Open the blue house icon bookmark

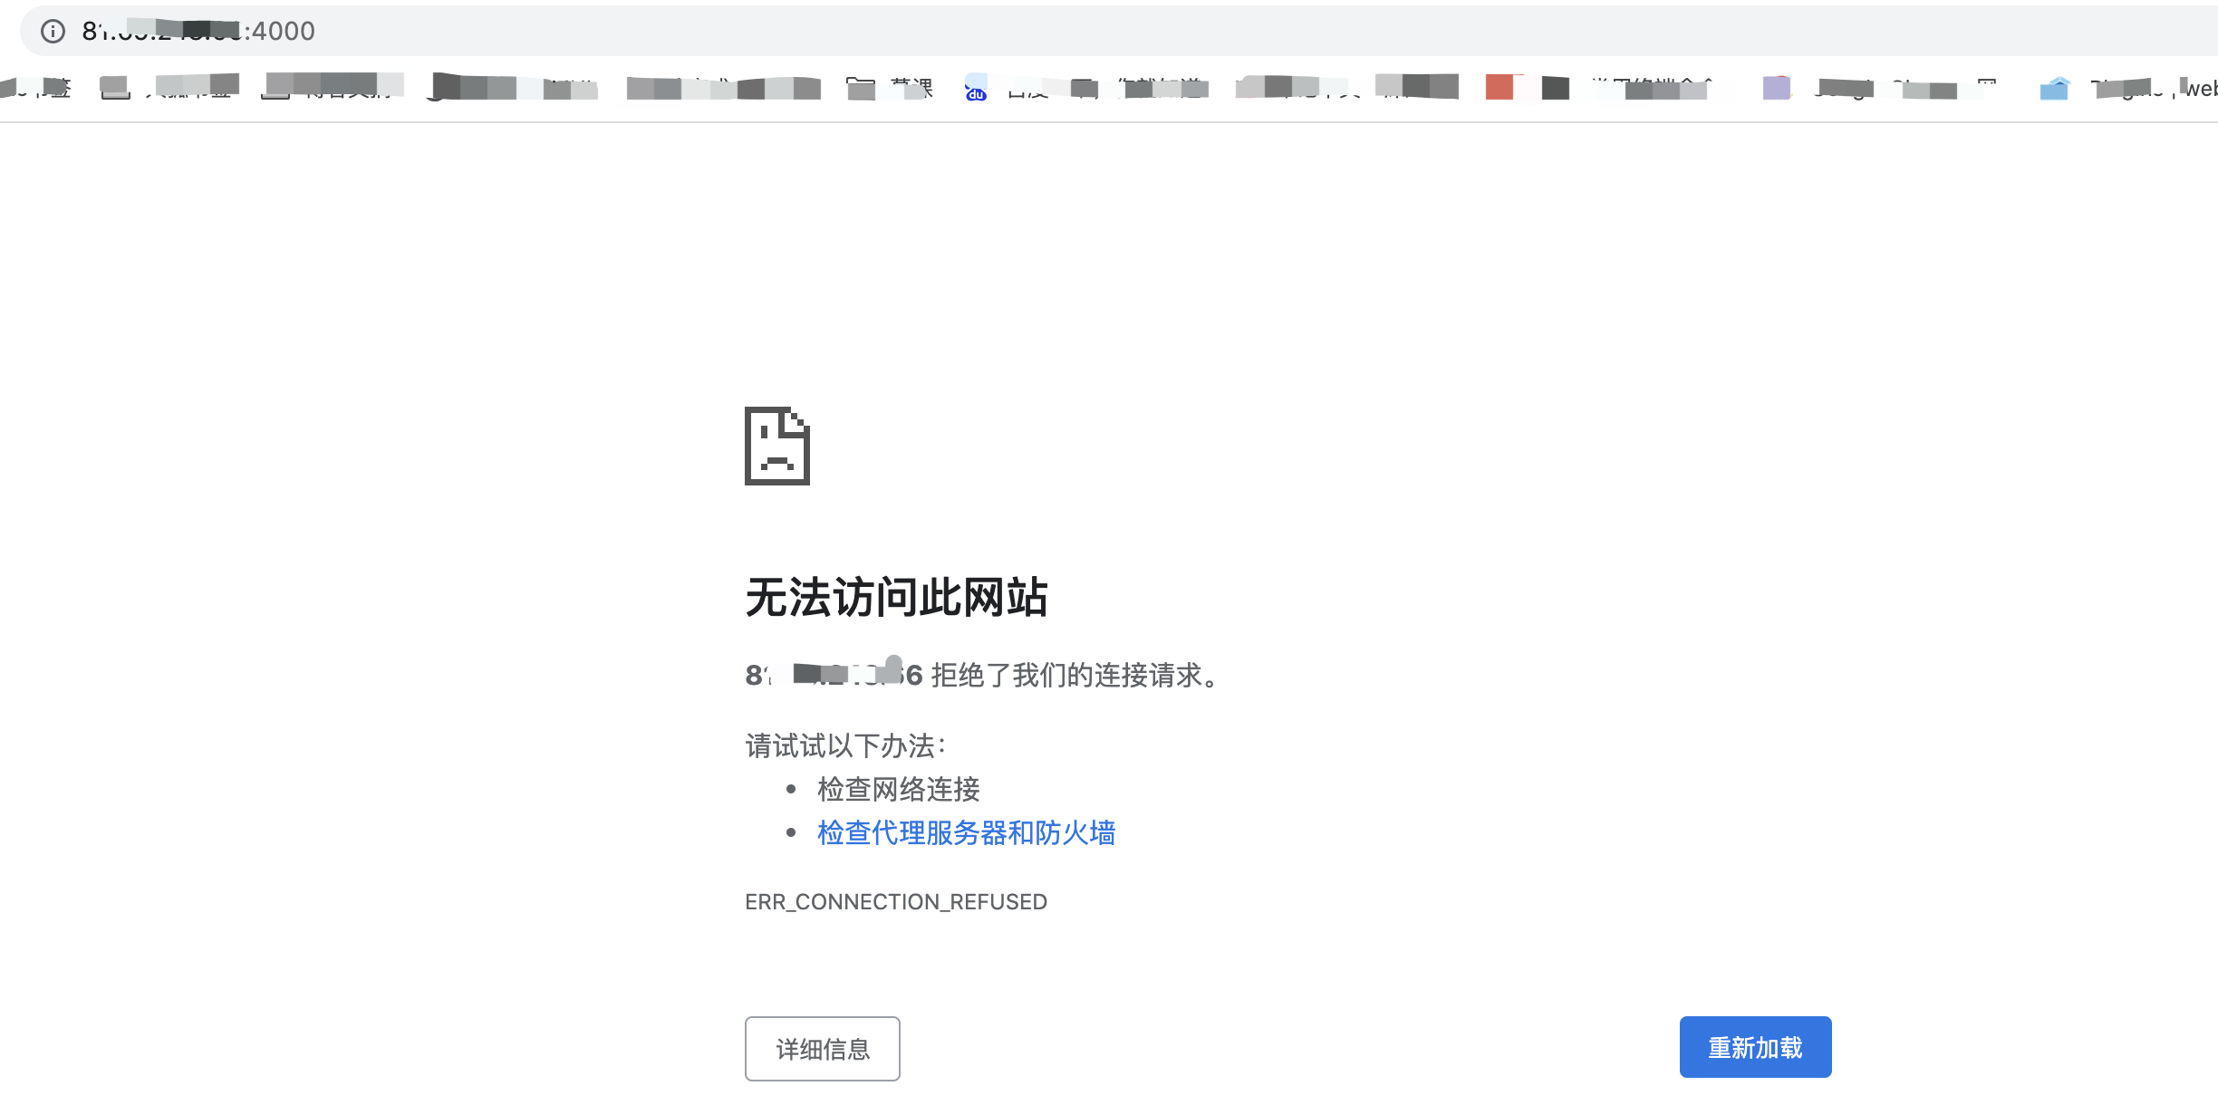(2054, 88)
